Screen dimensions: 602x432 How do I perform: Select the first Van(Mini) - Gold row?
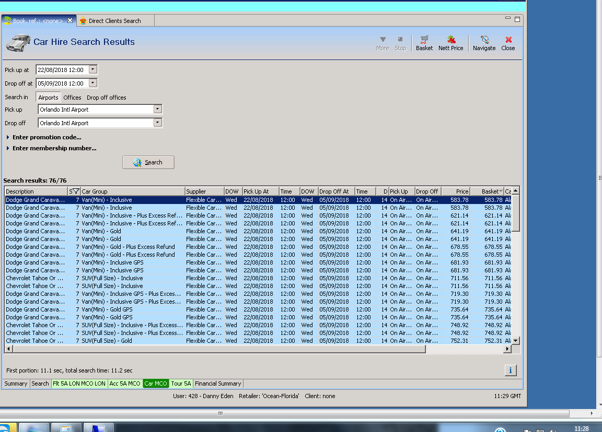pyautogui.click(x=258, y=231)
